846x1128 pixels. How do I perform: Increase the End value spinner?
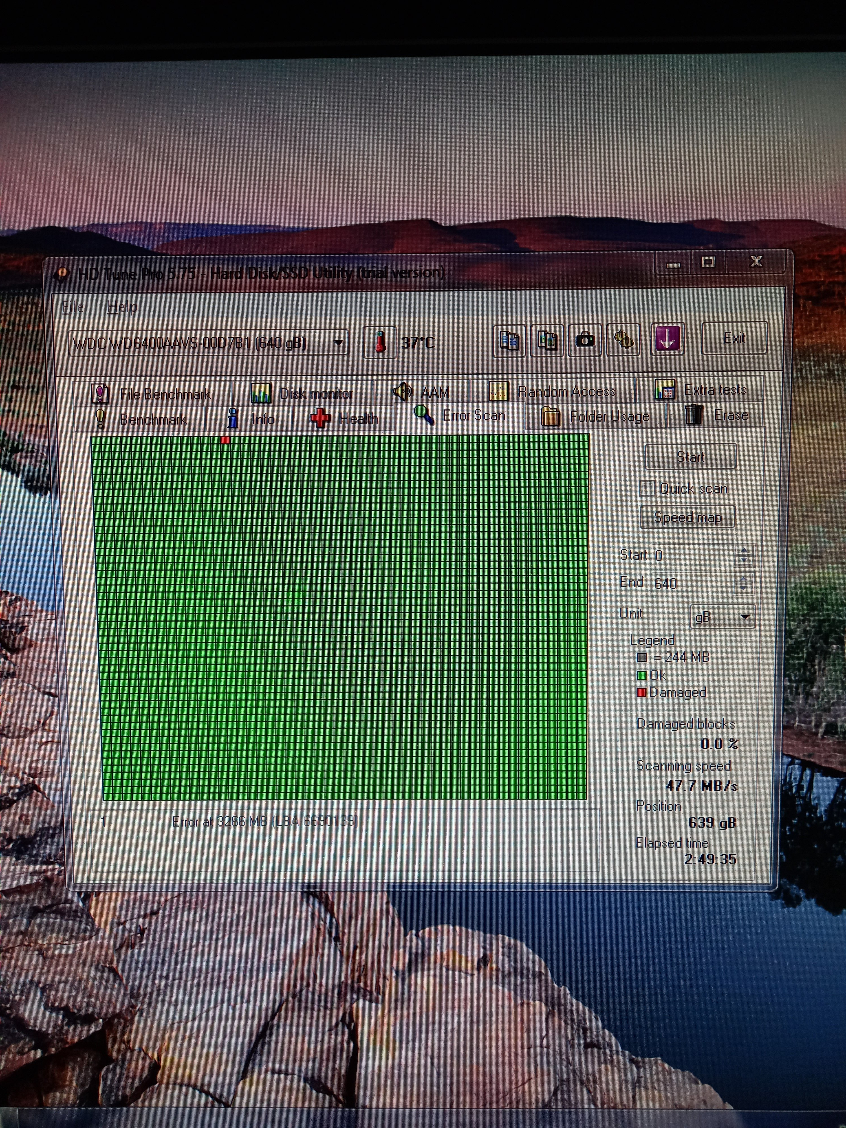click(744, 579)
